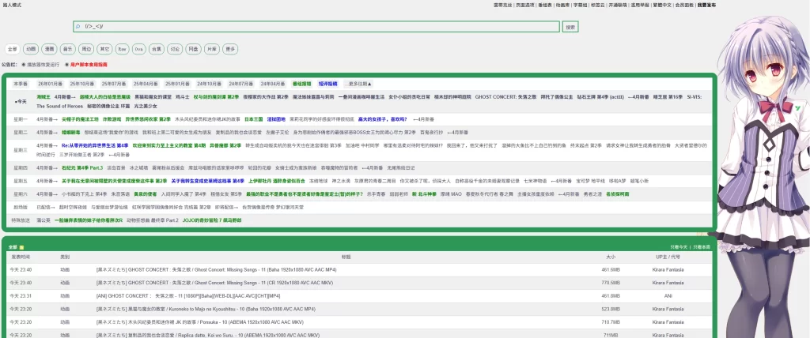Open the red 用户脚本食用指南 announcement

click(89, 65)
